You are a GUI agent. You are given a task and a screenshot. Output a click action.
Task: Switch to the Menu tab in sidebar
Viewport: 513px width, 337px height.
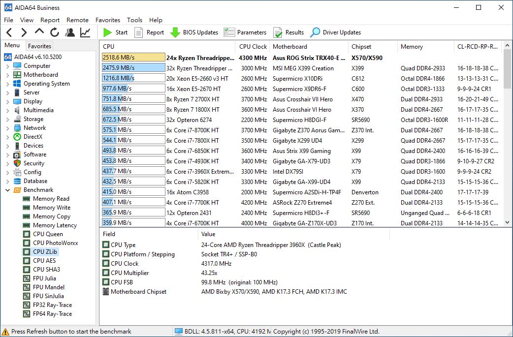[x=12, y=45]
